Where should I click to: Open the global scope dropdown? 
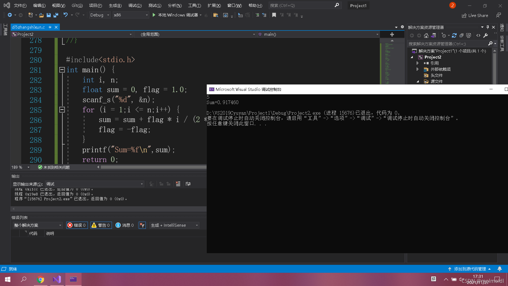[195, 34]
